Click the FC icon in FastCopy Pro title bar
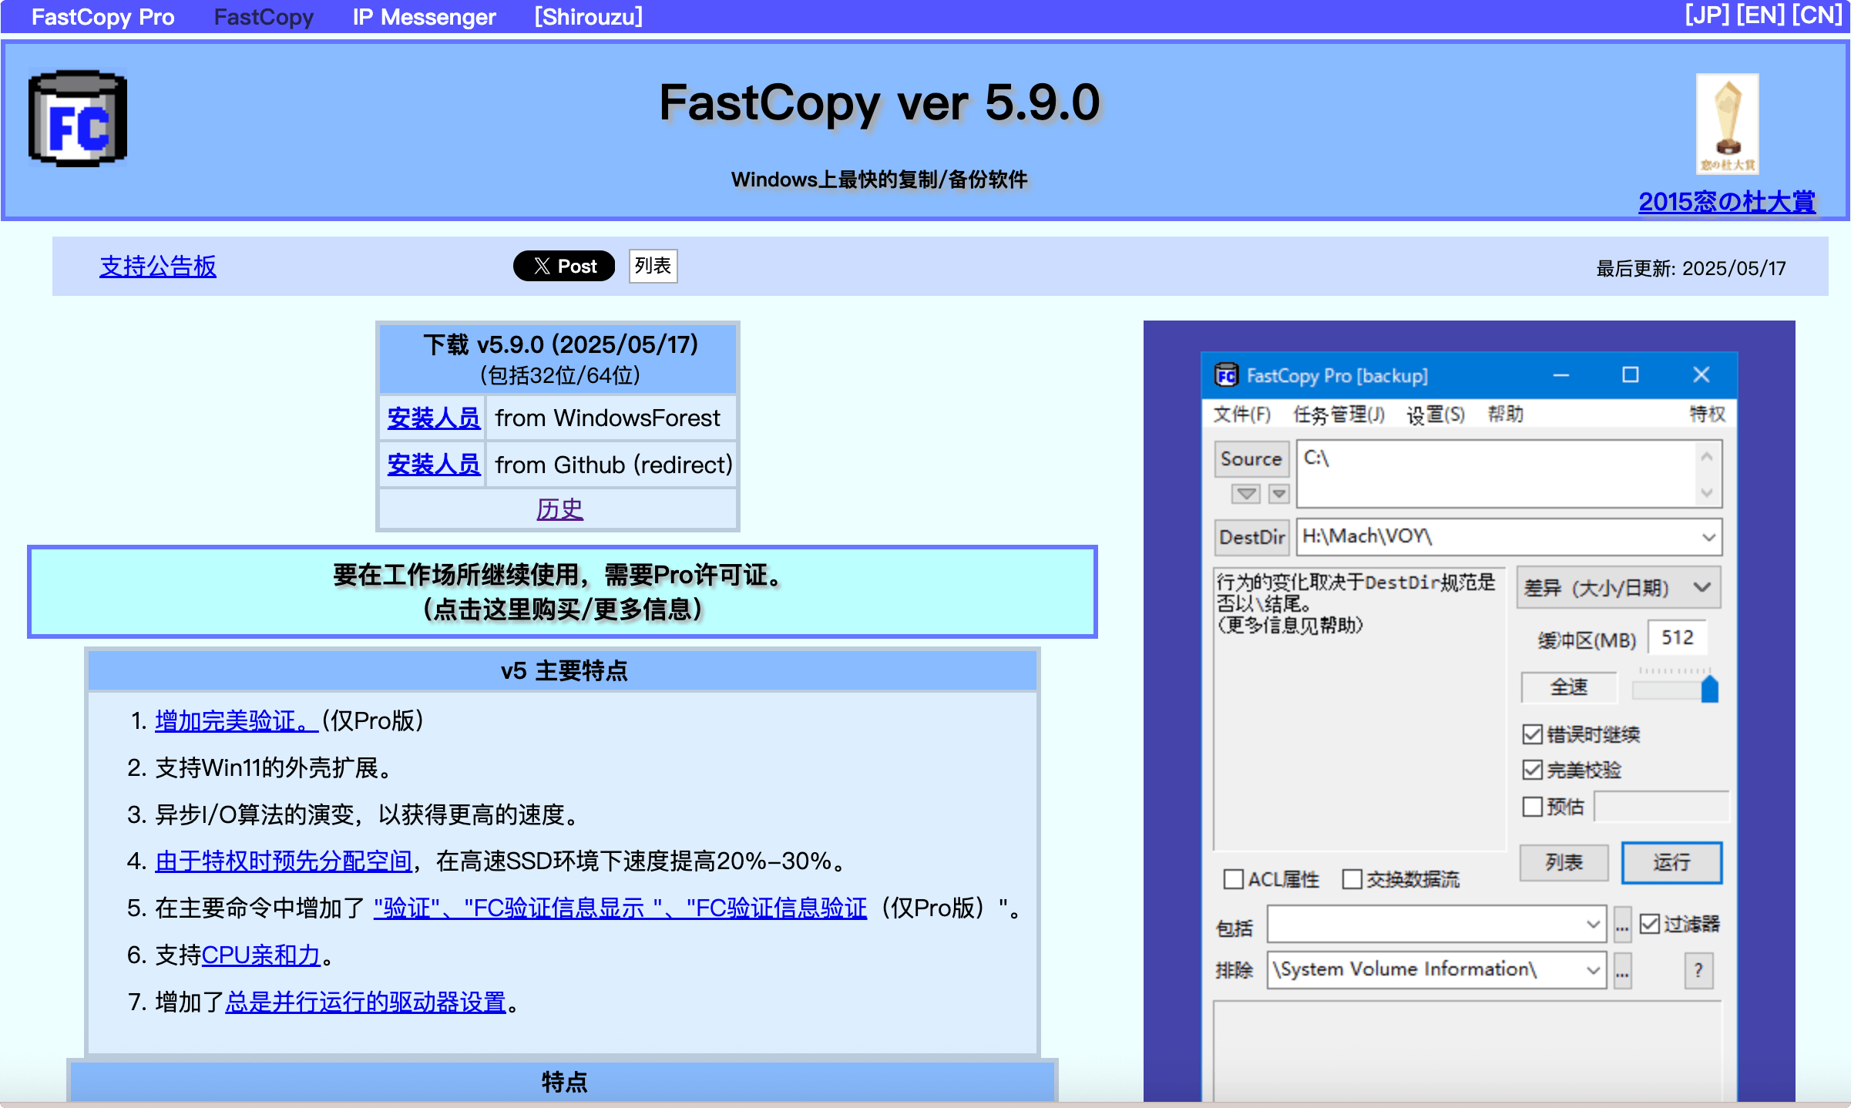Viewport: 1851px width, 1108px height. [x=1226, y=375]
